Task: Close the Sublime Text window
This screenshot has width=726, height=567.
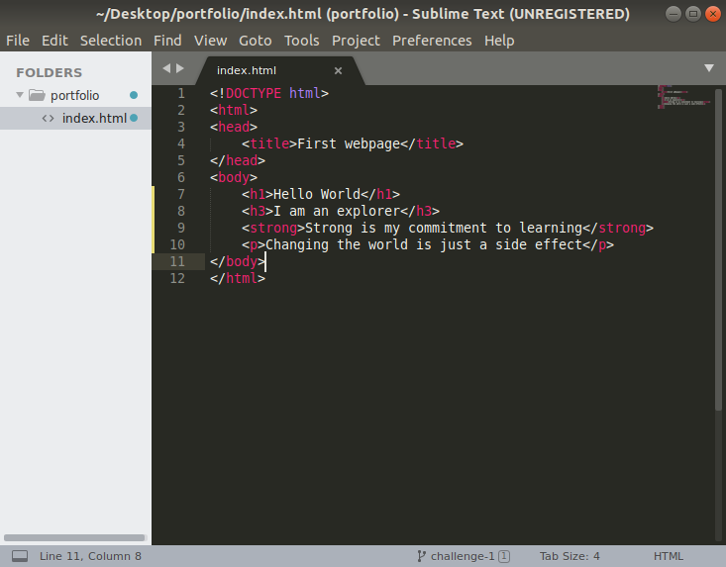Action: point(713,14)
